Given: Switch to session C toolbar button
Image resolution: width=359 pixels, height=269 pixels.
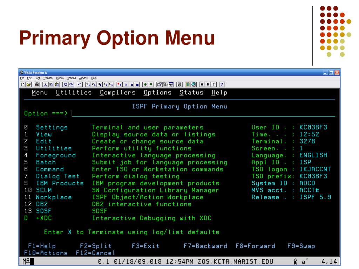Looking at the screenshot, I should [214, 85].
